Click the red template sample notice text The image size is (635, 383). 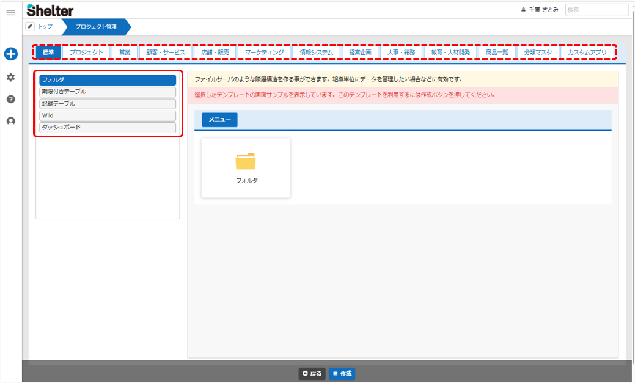[345, 95]
